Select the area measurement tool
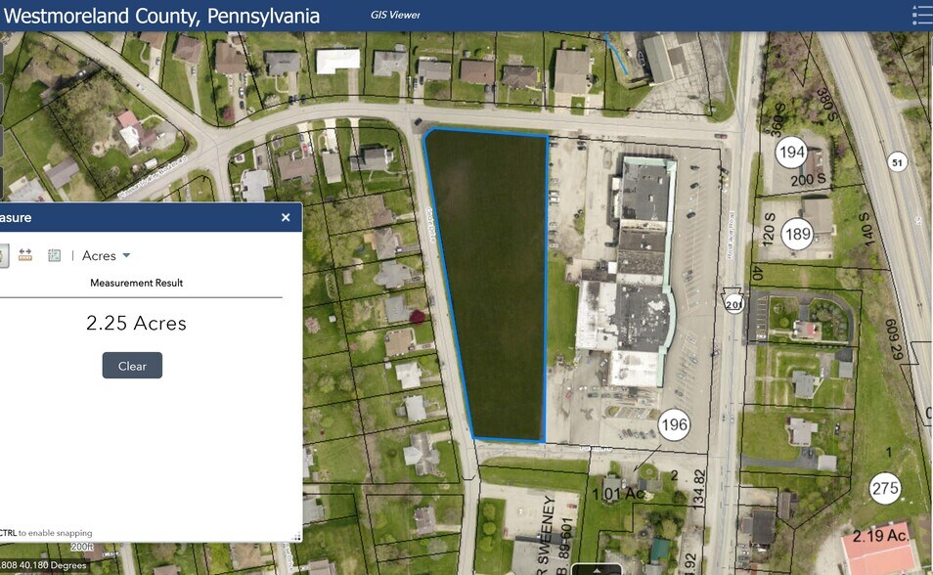 [x=4, y=254]
